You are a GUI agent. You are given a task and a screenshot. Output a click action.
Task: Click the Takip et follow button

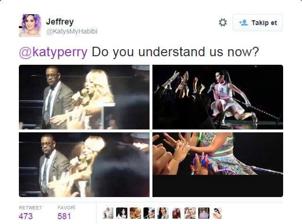(258, 23)
